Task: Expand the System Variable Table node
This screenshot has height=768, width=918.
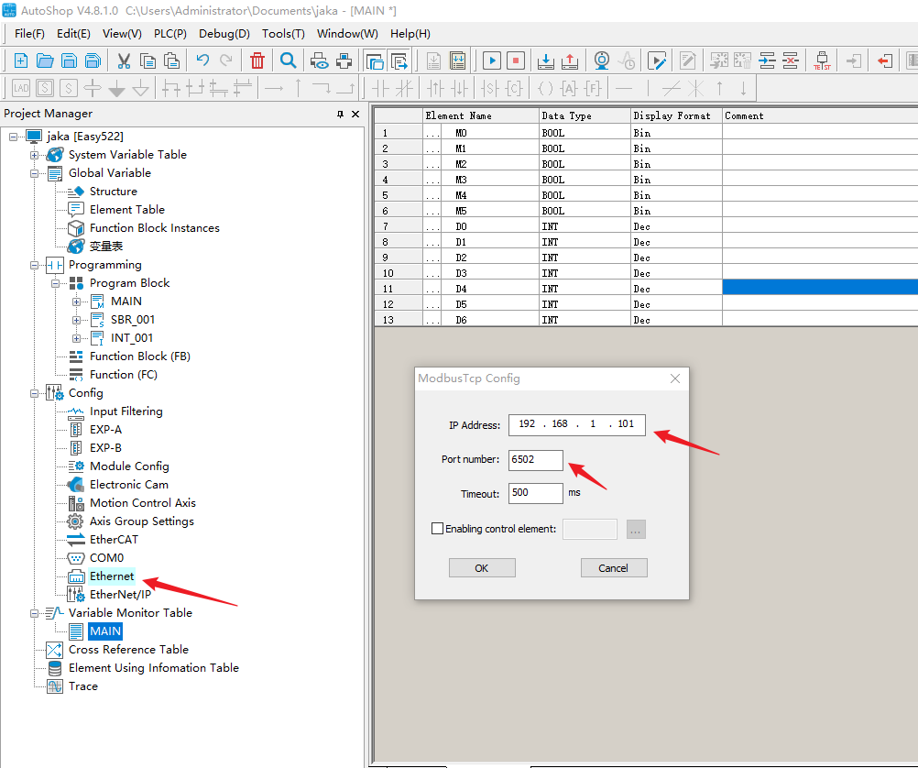Action: pos(35,155)
